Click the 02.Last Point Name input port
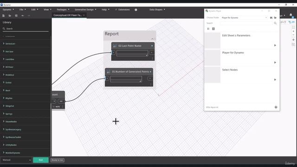The width and height of the screenshot is (297, 167). (113, 52)
